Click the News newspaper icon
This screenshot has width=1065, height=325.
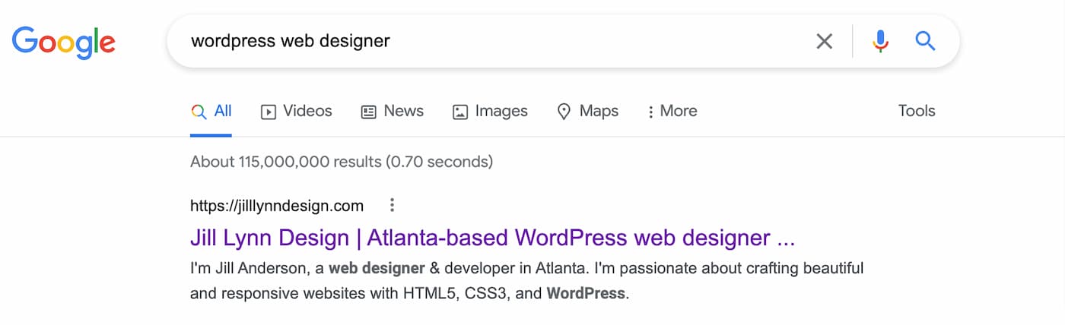click(x=368, y=112)
